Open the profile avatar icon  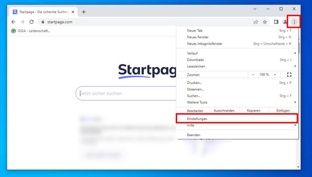click(285, 22)
